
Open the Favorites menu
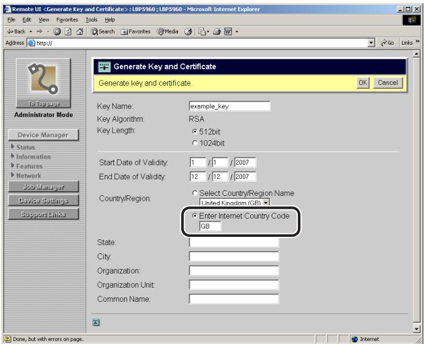(67, 20)
